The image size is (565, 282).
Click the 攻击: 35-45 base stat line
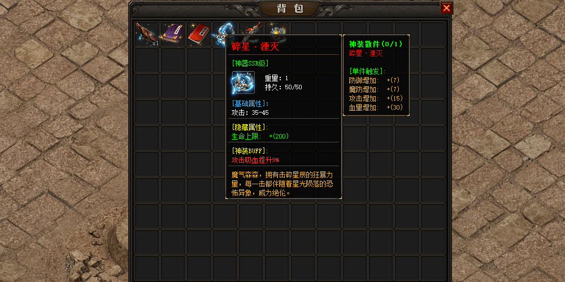pos(250,112)
